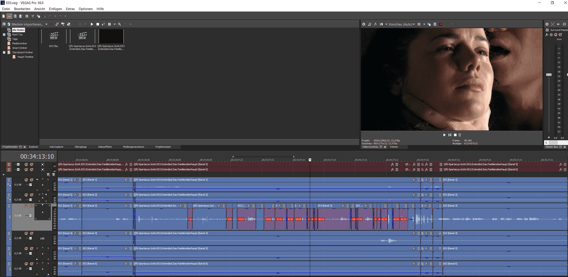Switch to the Übergänge tab
Image resolution: width=568 pixels, height=277 pixels.
coord(81,147)
